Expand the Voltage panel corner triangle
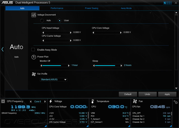 (x=87, y=126)
